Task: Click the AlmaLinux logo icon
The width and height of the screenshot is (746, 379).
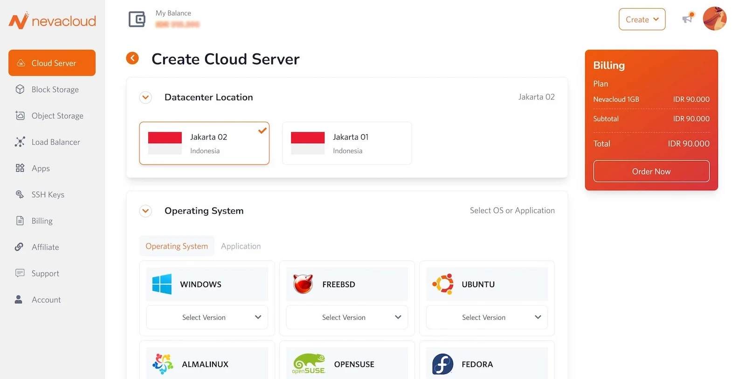Action: pyautogui.click(x=162, y=364)
